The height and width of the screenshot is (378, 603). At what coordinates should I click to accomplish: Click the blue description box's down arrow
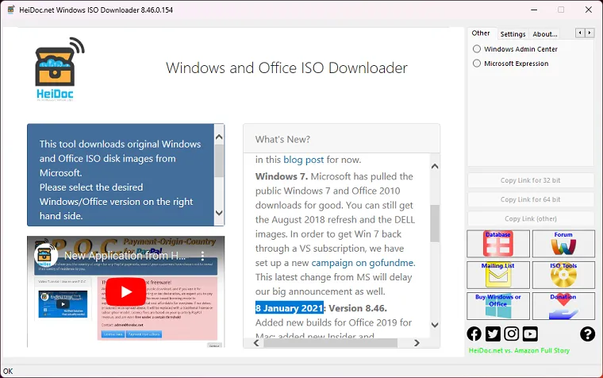[x=219, y=213]
